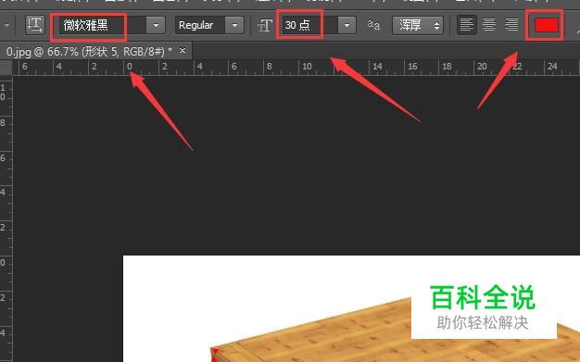
Task: Click the anti-aliasing aa icon
Action: tap(373, 25)
